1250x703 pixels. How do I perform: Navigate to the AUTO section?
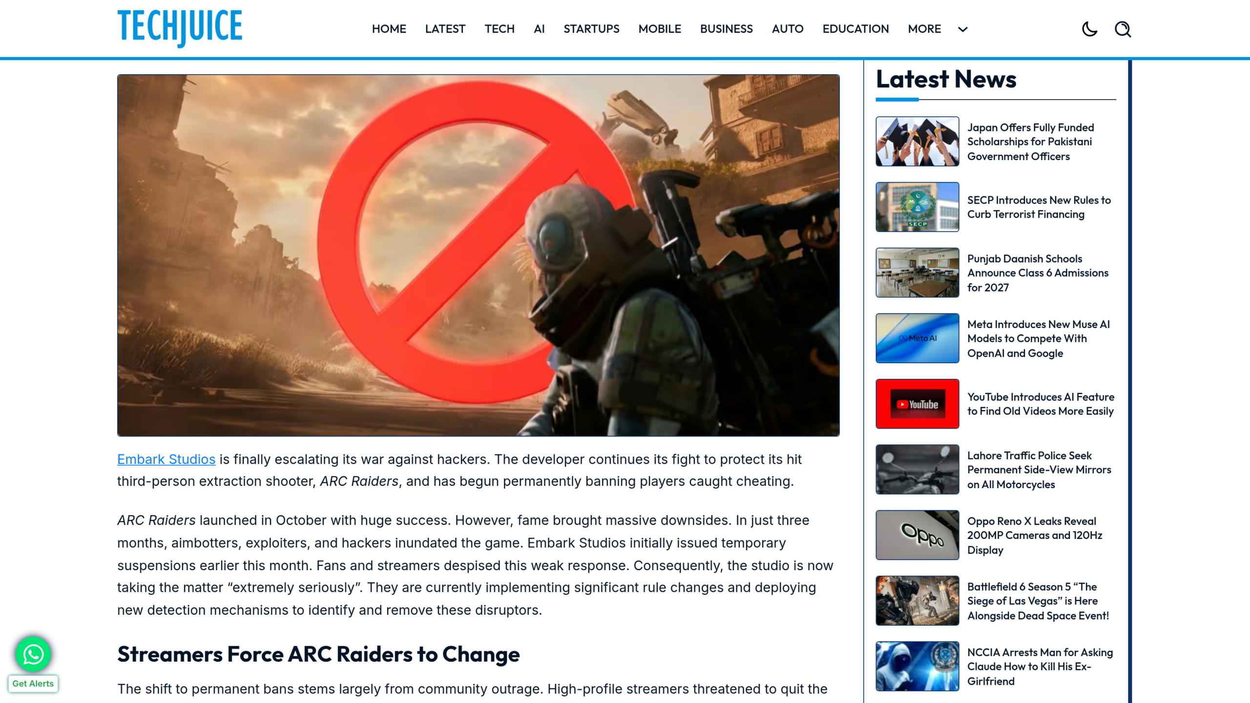788,29
